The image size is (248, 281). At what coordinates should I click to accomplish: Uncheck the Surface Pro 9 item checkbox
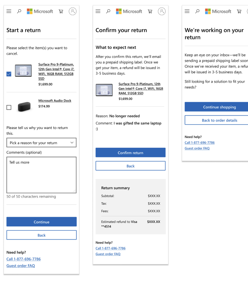[9, 74]
